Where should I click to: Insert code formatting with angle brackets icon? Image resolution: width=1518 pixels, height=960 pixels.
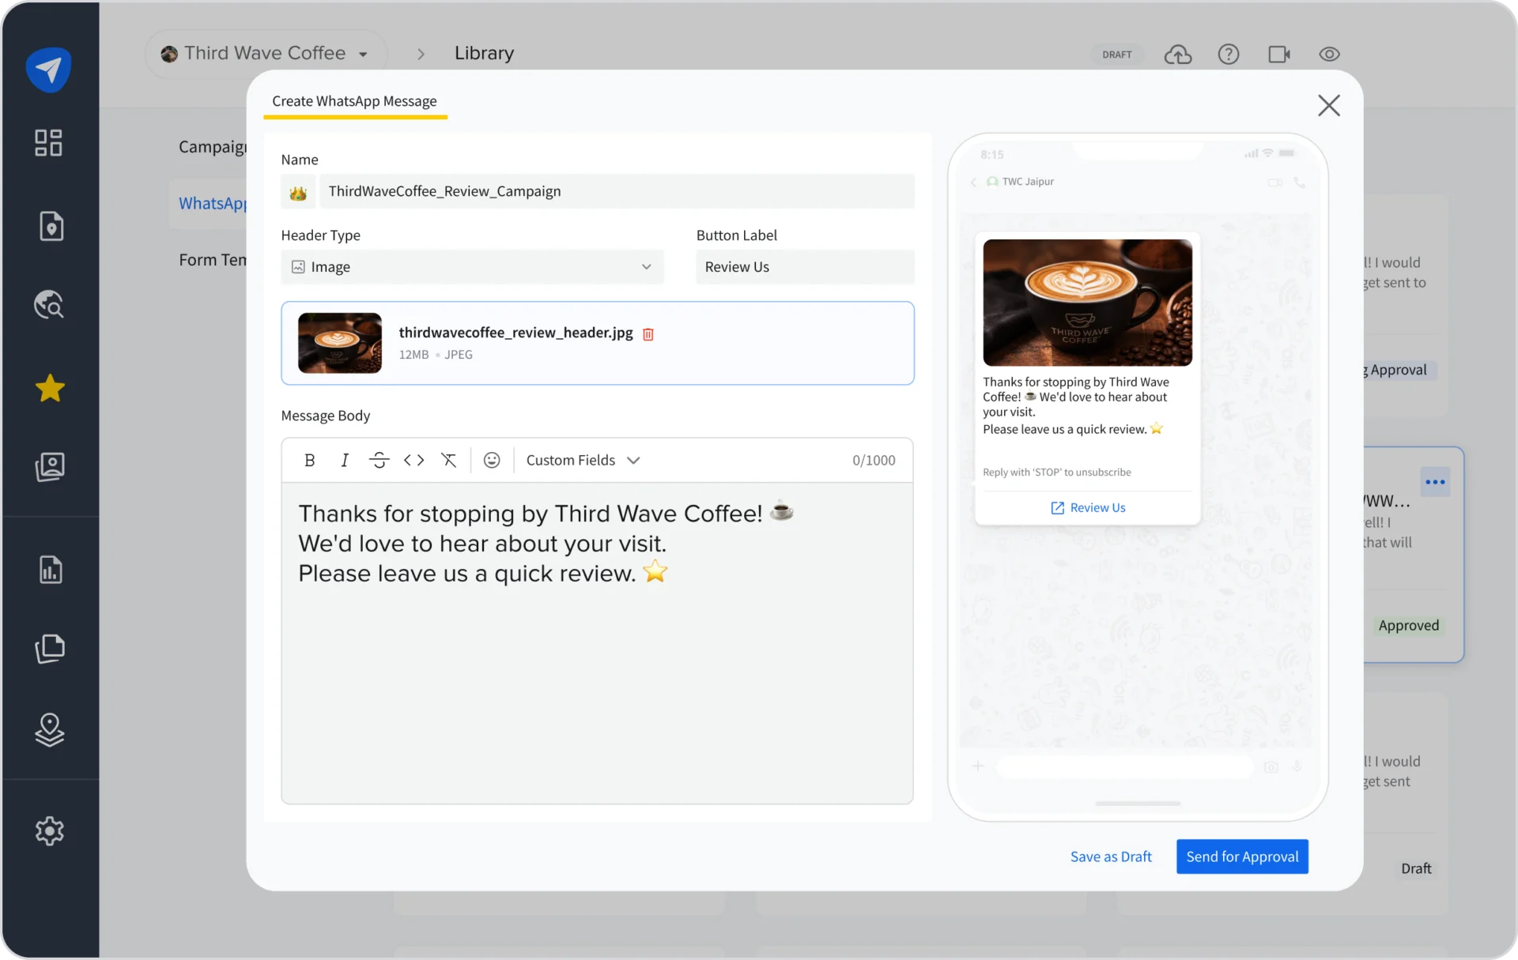pos(414,461)
